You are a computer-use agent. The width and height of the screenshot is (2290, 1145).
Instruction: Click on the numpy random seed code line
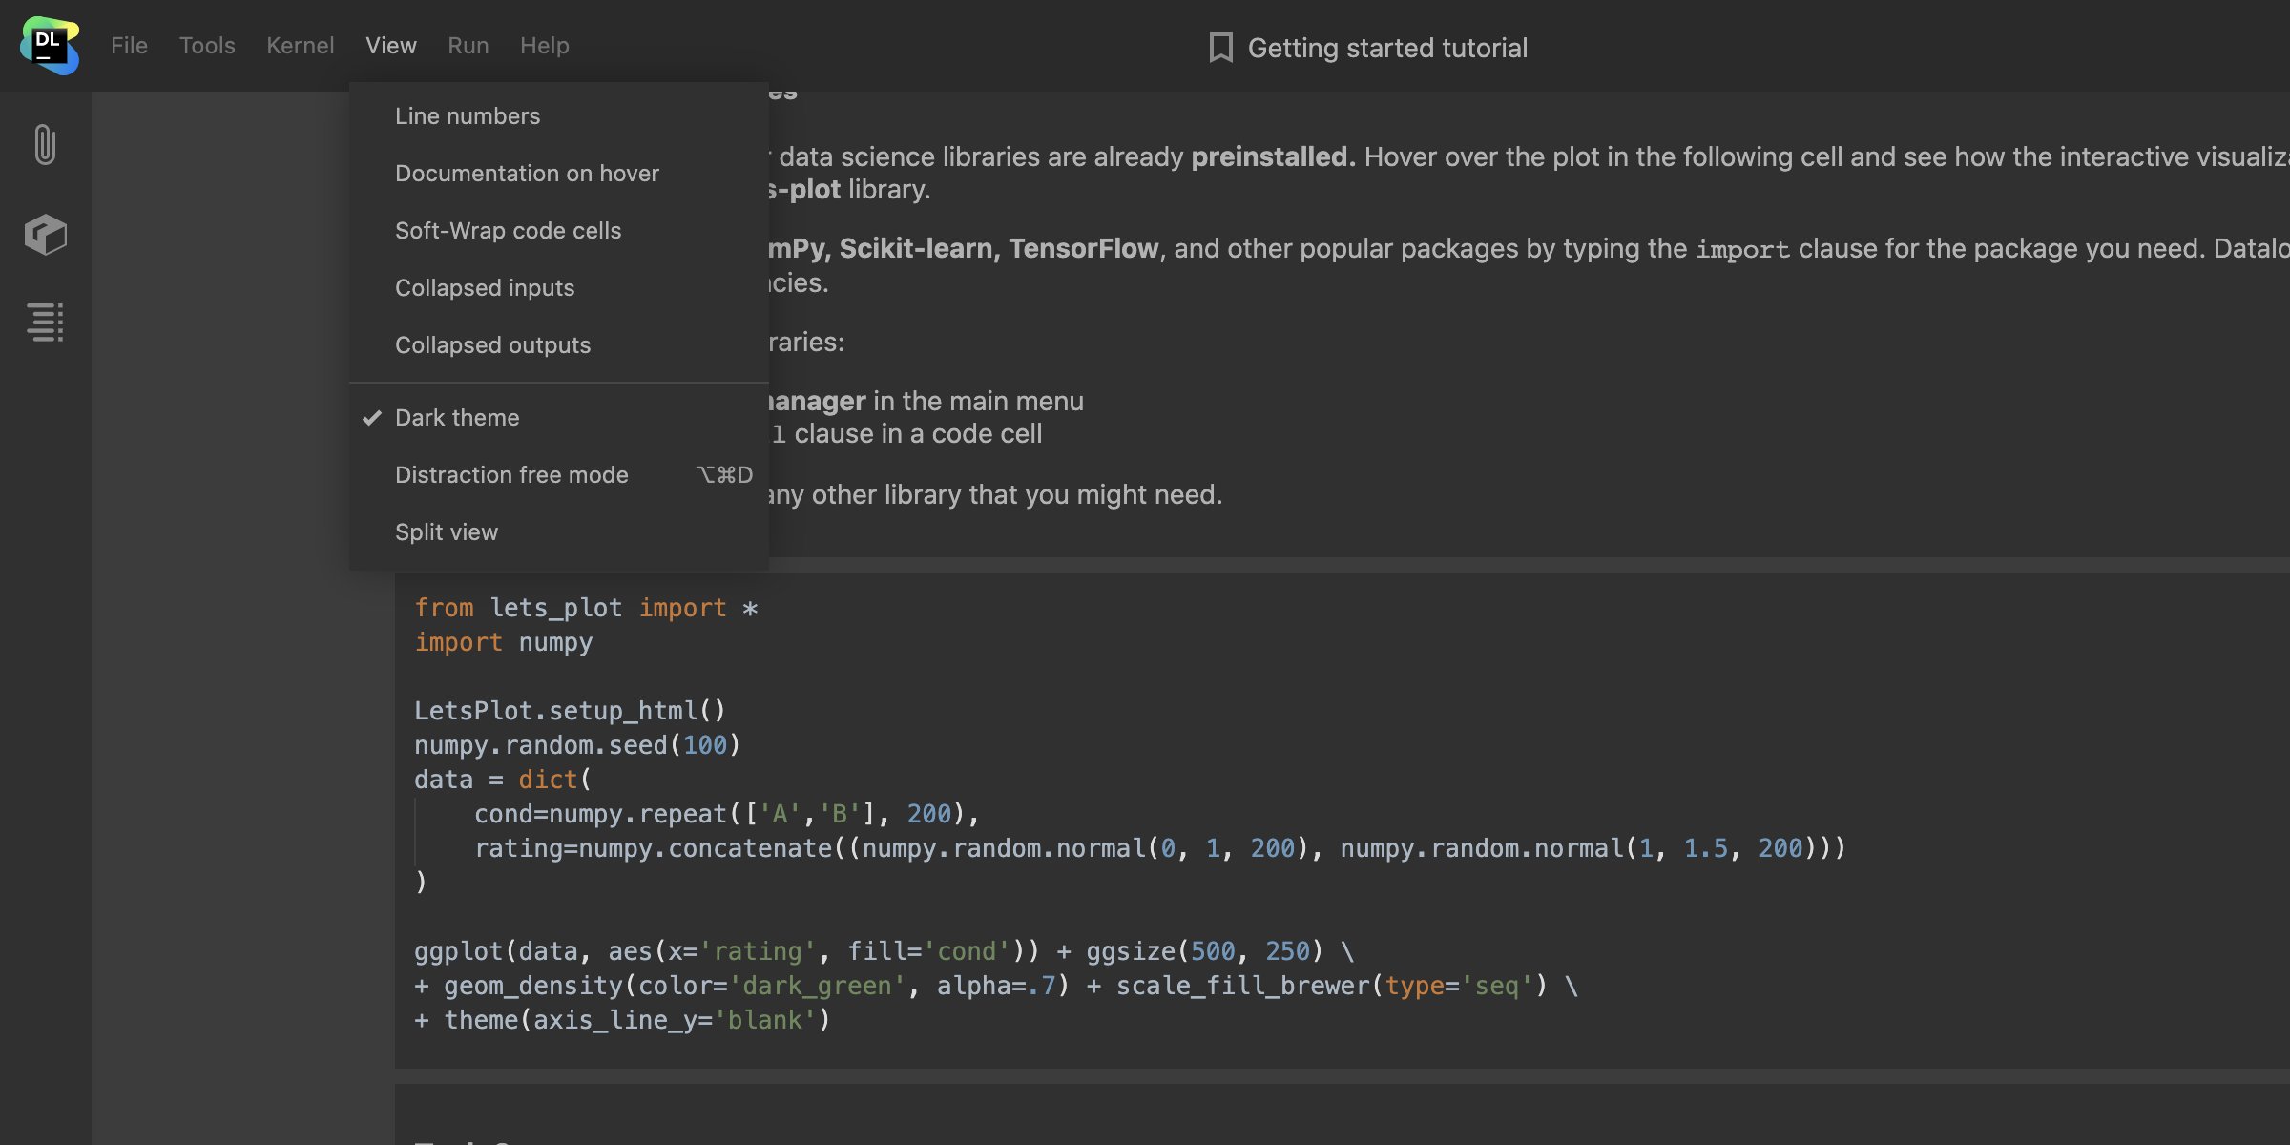575,745
